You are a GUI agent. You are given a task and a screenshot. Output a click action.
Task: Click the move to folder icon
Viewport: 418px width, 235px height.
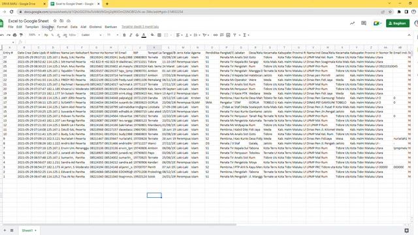pos(61,21)
